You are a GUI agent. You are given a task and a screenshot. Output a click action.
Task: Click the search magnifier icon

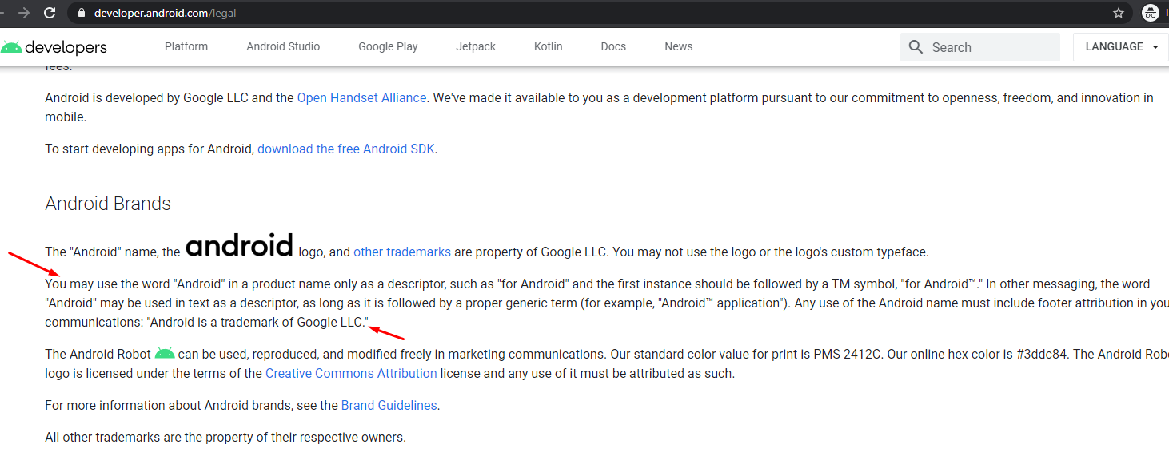pos(916,47)
